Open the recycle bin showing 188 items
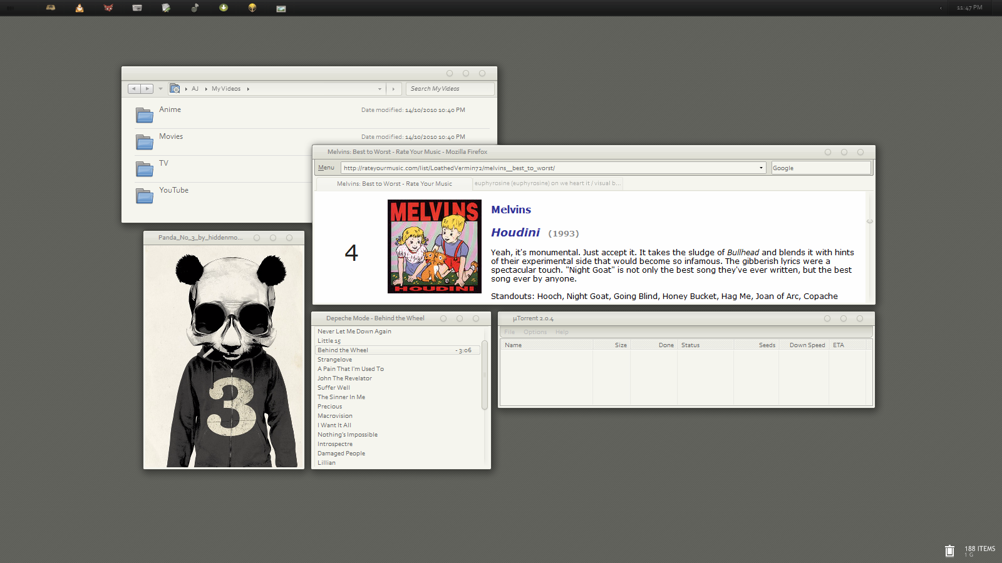 coord(949,550)
